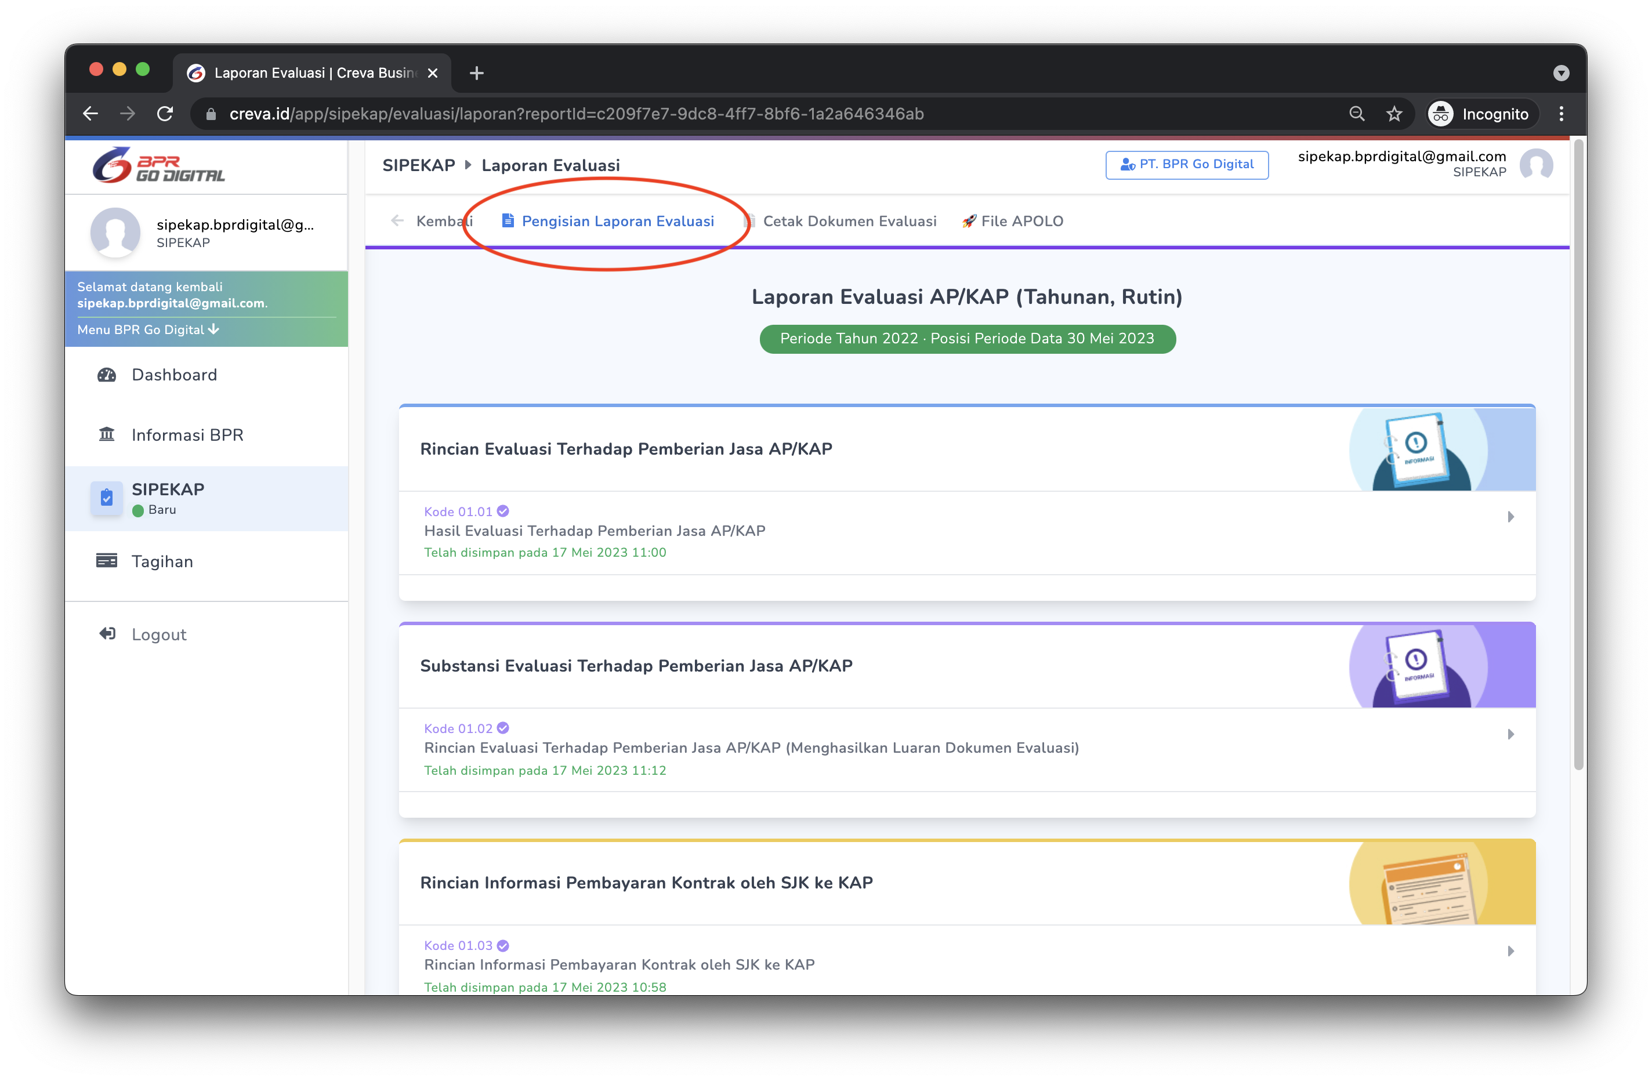The height and width of the screenshot is (1081, 1652).
Task: Open the zoom magnifier in address bar
Action: point(1356,114)
